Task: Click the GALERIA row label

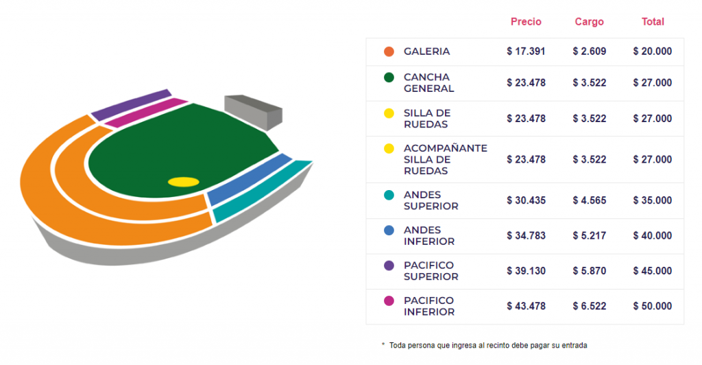Action: (x=426, y=51)
